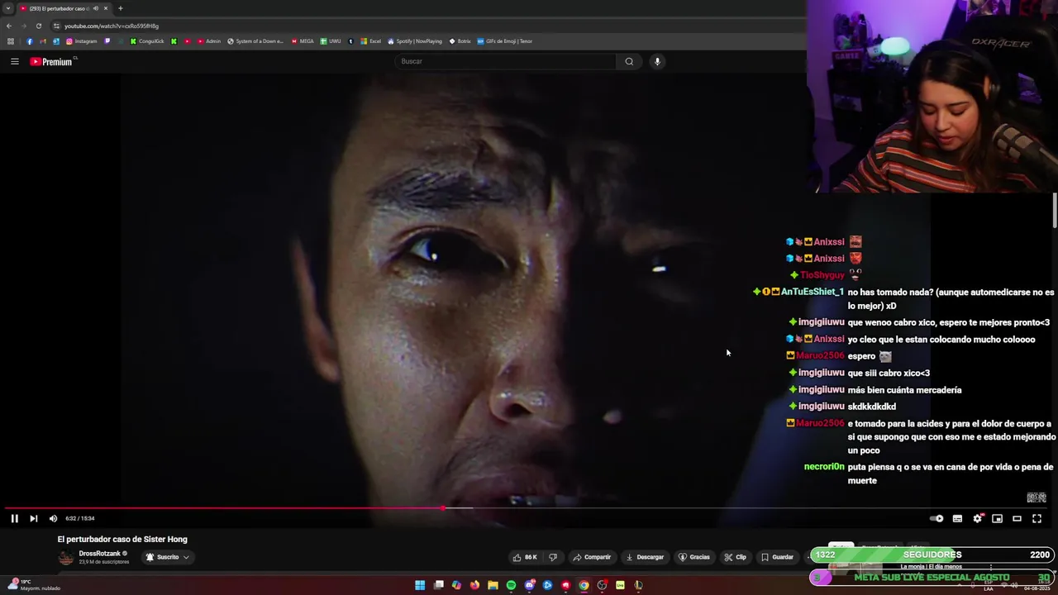Mute the tab via speaker icon
Image resolution: width=1058 pixels, height=595 pixels.
95,8
